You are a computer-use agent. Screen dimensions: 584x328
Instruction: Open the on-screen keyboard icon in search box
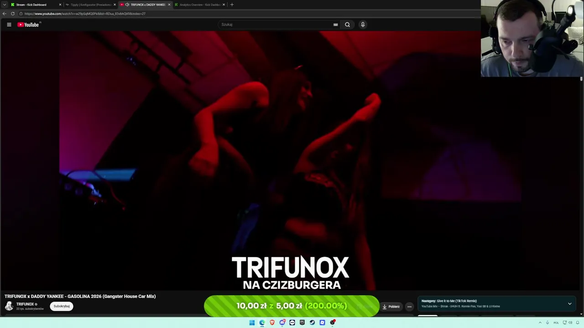[336, 25]
